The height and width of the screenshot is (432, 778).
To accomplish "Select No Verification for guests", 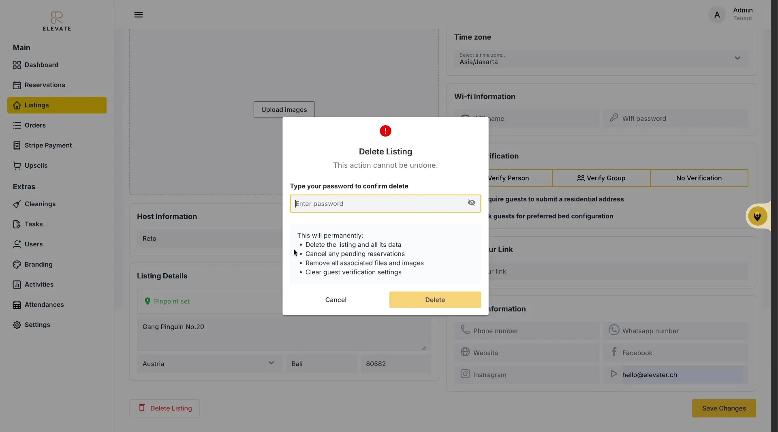I will tap(698, 178).
